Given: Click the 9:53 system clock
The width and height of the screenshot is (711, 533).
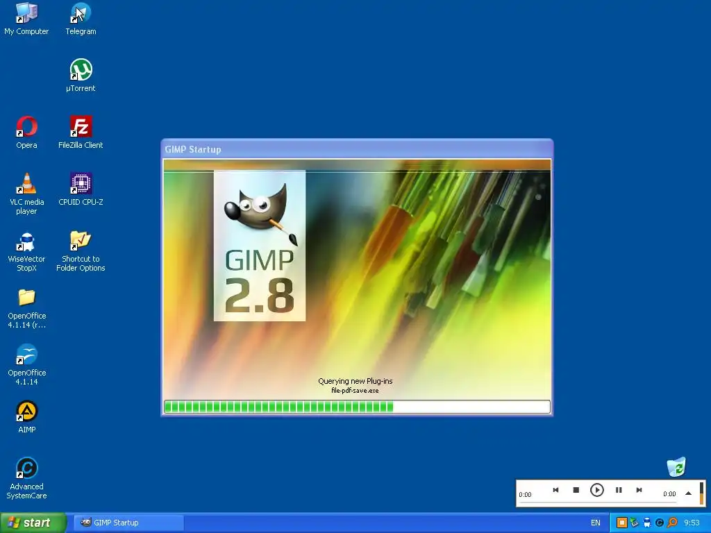Looking at the screenshot, I should tap(692, 523).
